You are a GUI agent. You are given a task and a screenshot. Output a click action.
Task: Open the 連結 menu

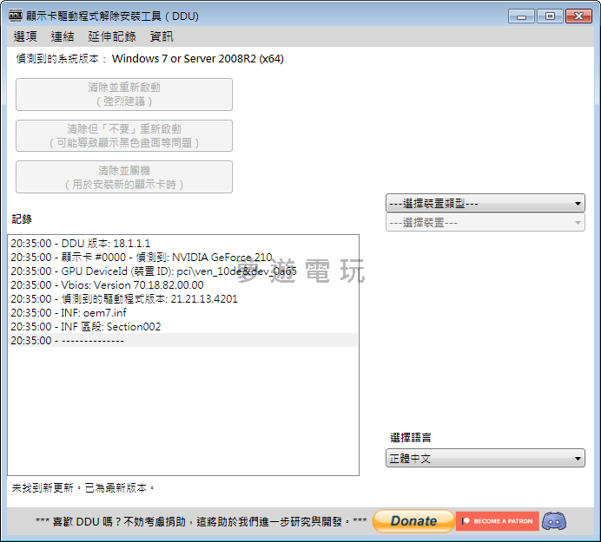(x=63, y=36)
